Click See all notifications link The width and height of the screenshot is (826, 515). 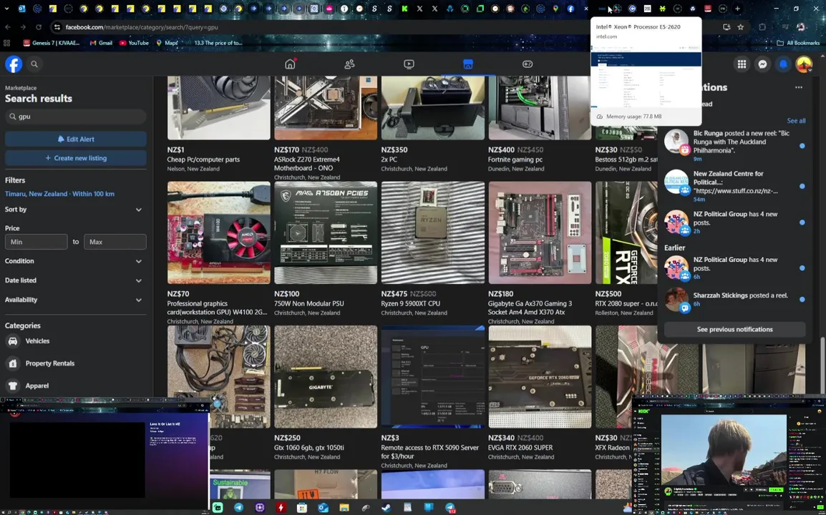[795, 121]
